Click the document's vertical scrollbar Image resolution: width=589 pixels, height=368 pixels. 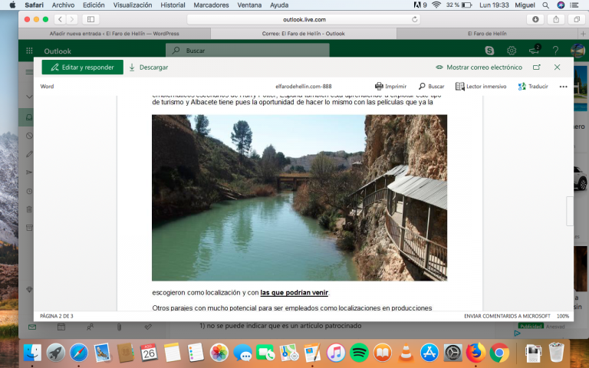point(570,212)
